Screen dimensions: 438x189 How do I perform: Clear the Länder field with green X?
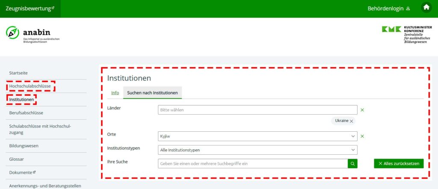pyautogui.click(x=362, y=110)
